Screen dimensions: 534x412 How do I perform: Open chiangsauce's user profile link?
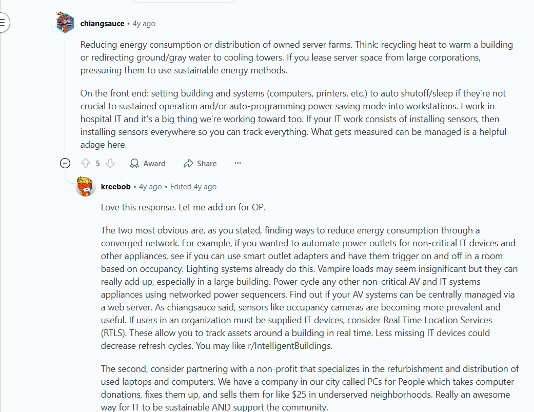[102, 24]
